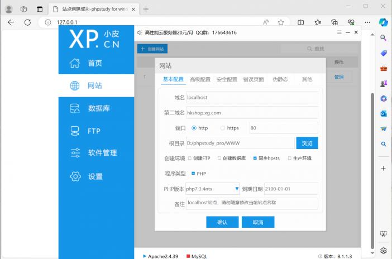Browse for root directory with 浏览
The image size is (392, 259).
click(x=307, y=143)
